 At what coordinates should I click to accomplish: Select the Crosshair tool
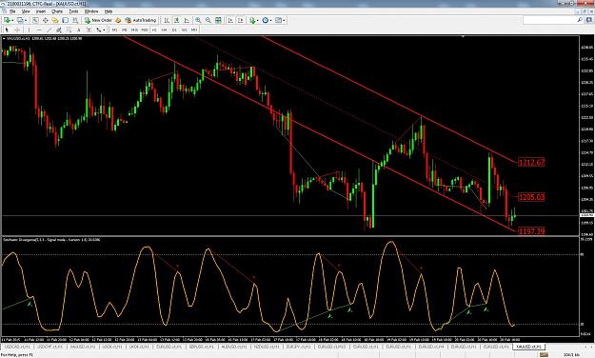[17, 30]
